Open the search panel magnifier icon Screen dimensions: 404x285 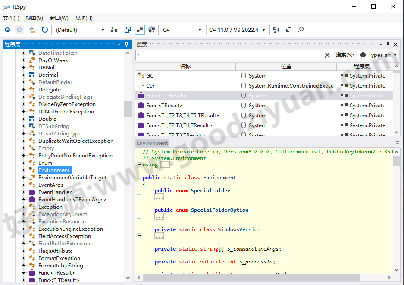300,30
